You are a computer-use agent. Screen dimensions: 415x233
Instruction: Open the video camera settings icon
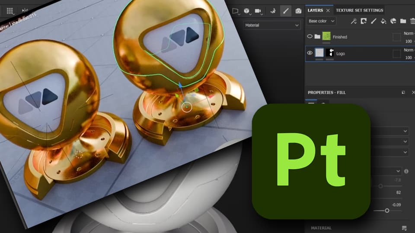pos(258,11)
